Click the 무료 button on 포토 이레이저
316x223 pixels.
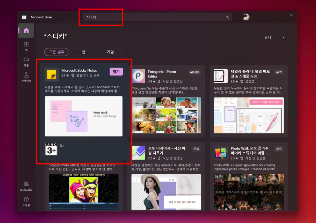pyautogui.click(x=196, y=149)
